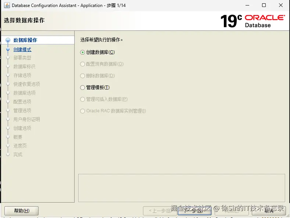Viewport: 290px width, 218px height.
Task: Click the 完成 step in sidebar
Action: 18,155
